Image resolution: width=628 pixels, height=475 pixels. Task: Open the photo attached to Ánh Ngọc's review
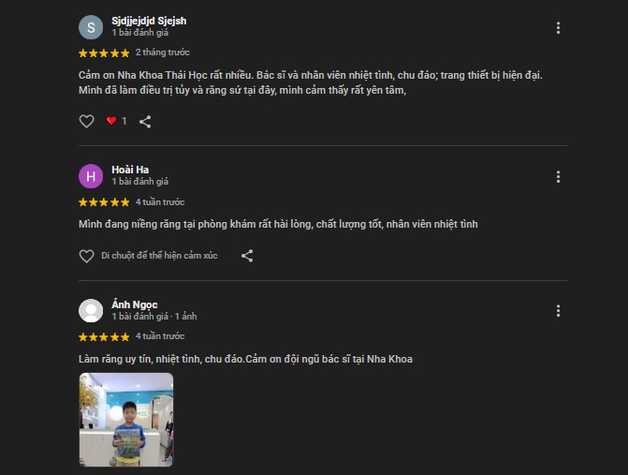pyautogui.click(x=126, y=420)
